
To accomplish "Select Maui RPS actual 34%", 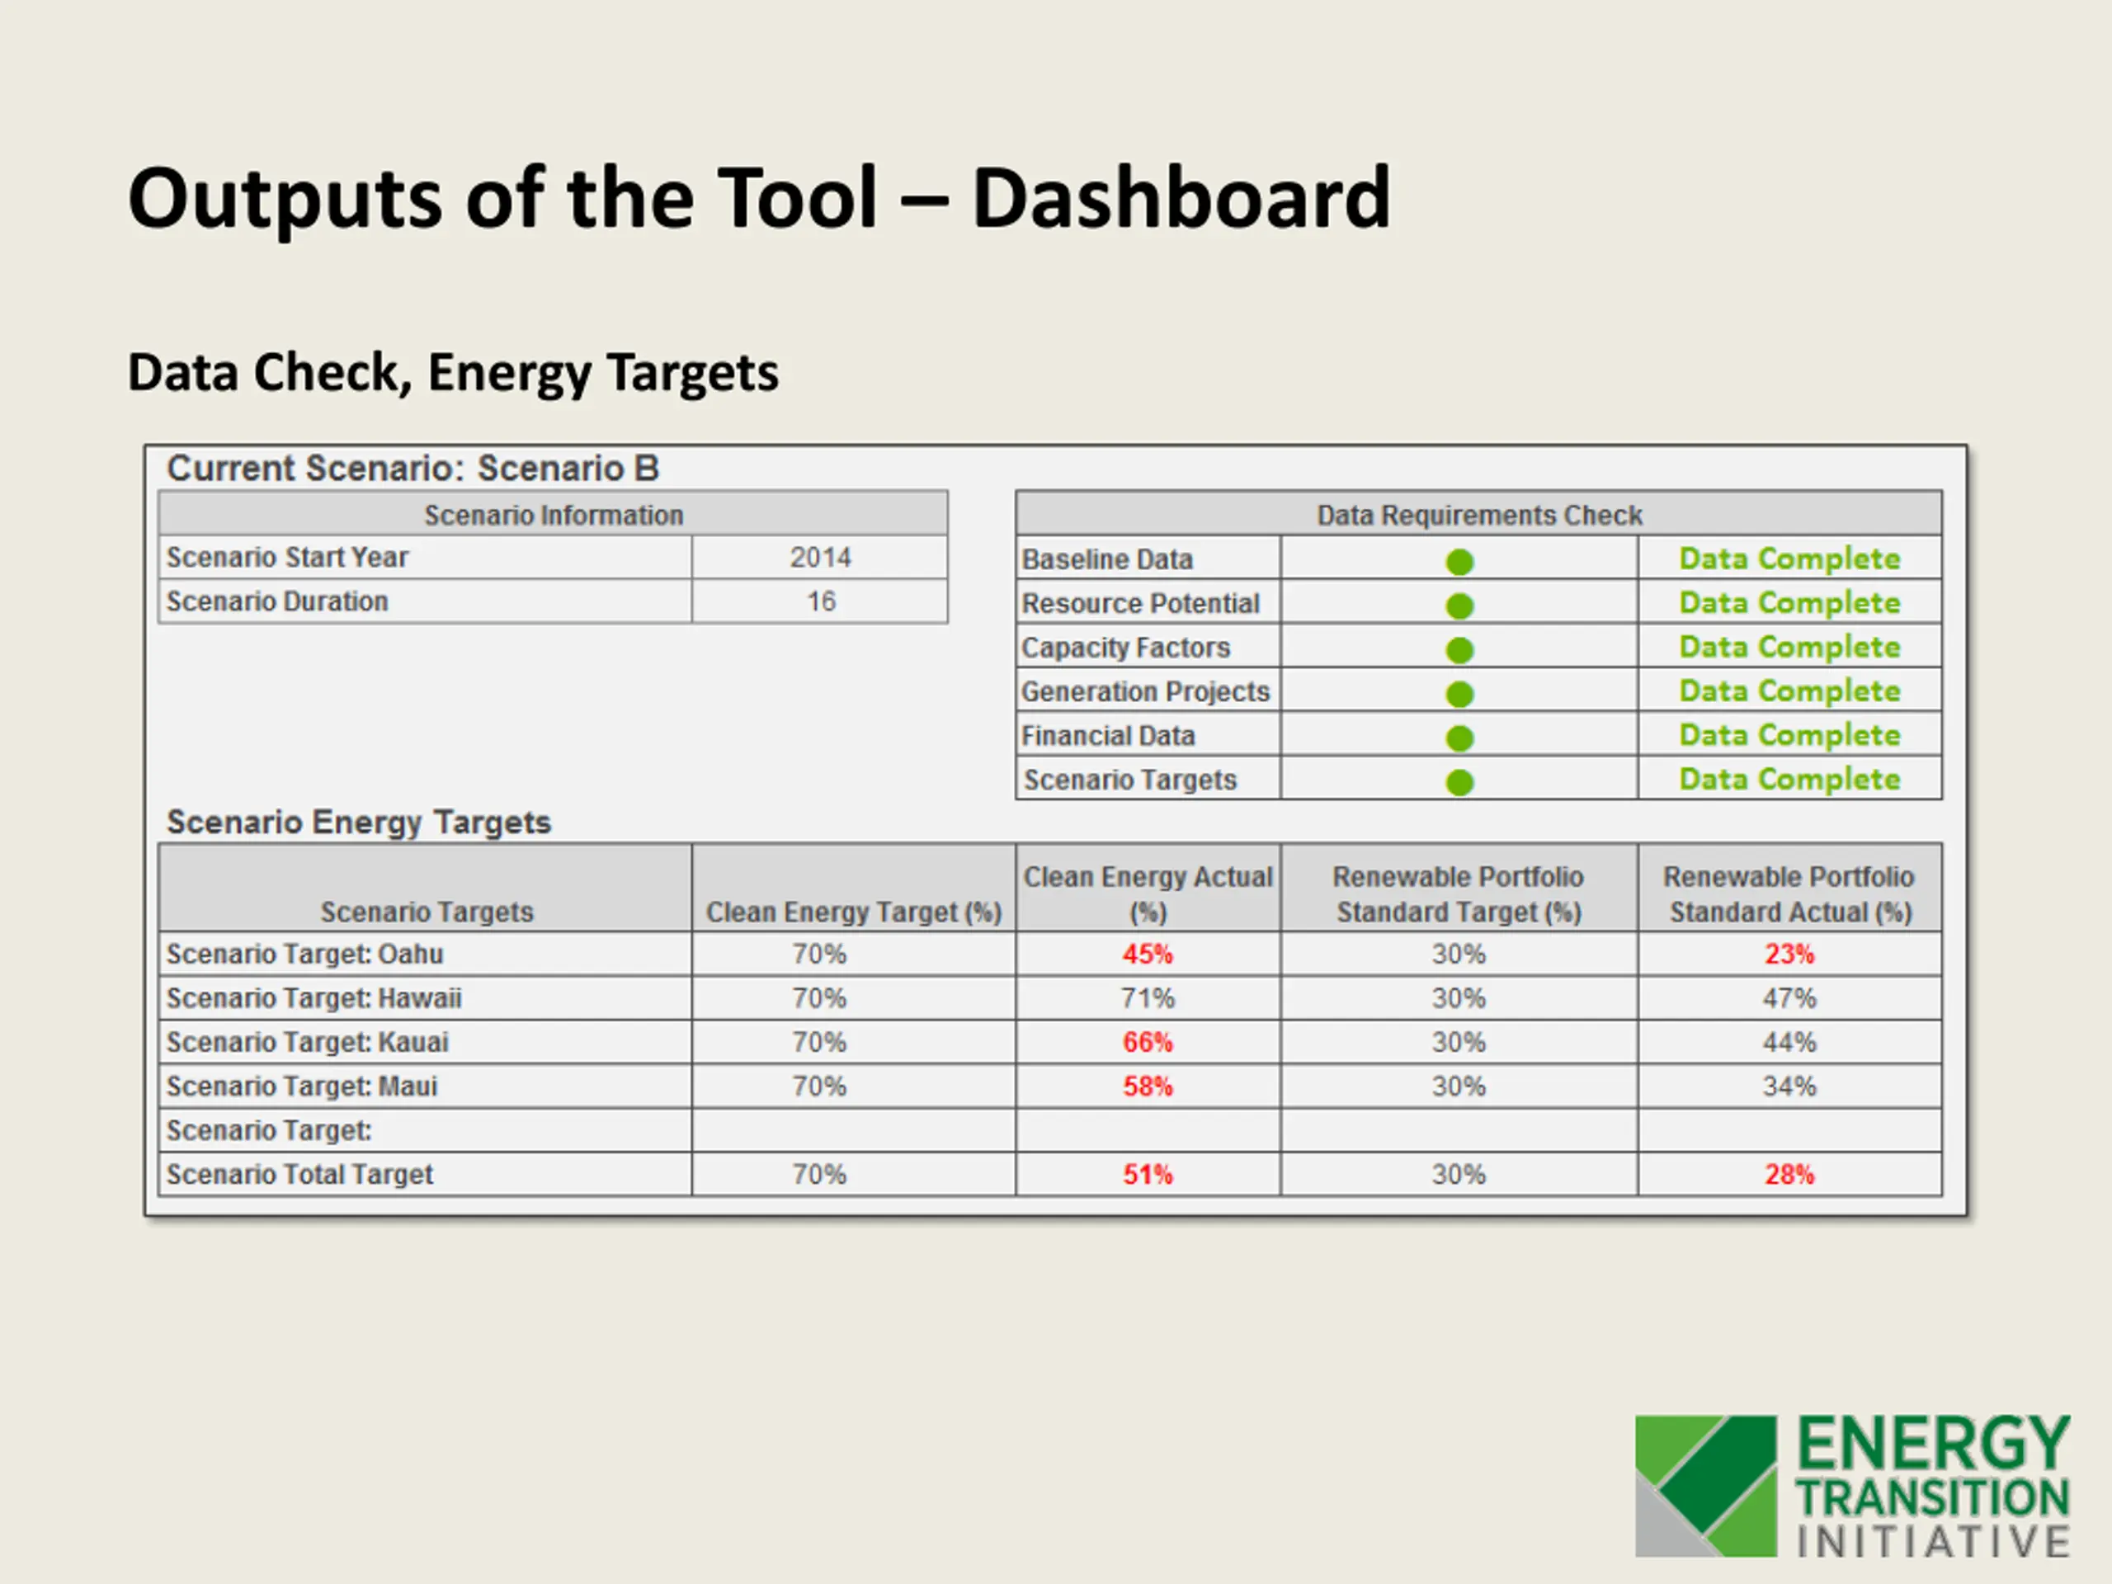I will coord(1789,1086).
